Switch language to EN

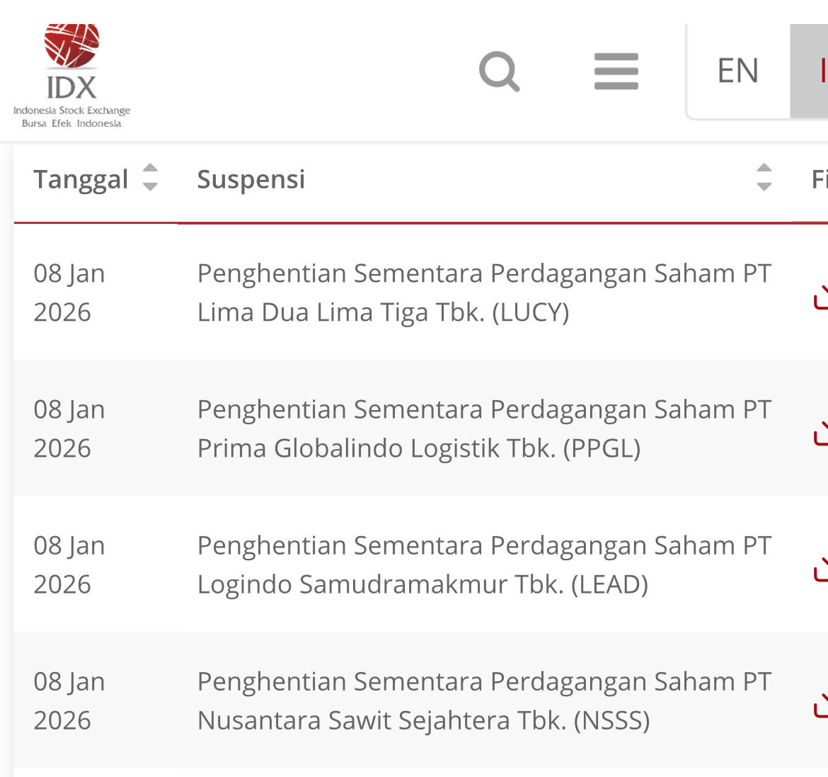click(737, 71)
